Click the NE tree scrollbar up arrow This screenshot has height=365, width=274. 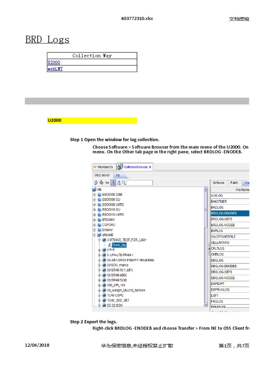[x=206, y=189]
